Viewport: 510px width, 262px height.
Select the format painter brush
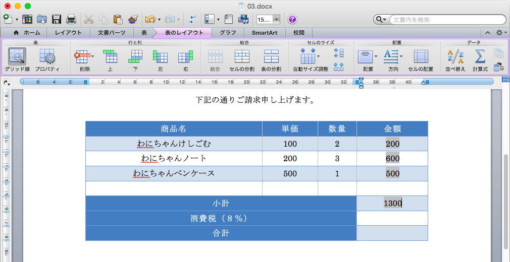tap(132, 19)
